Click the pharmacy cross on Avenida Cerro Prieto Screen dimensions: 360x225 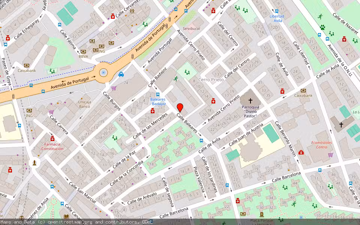[213, 101]
